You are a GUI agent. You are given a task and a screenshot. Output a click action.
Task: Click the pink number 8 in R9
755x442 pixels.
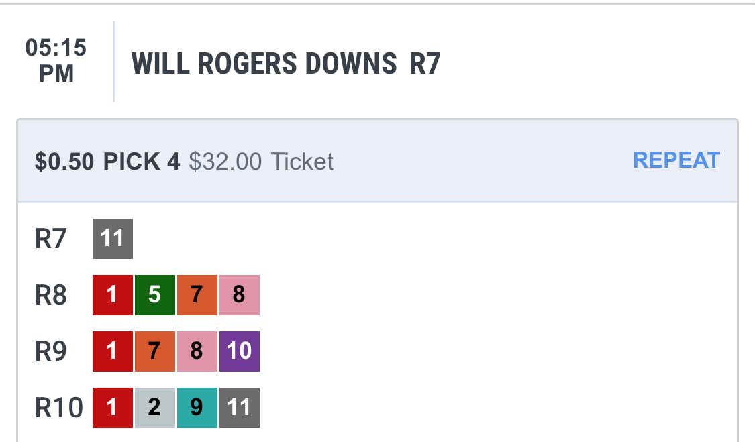(x=197, y=351)
